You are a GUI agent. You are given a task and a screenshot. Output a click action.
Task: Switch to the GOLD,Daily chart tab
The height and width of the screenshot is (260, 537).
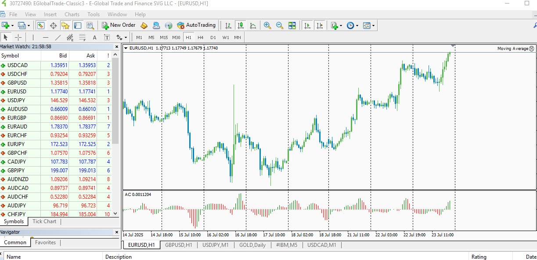point(252,245)
